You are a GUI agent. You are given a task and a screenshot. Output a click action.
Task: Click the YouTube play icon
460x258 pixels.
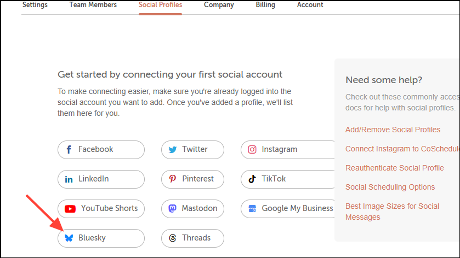pyautogui.click(x=70, y=209)
